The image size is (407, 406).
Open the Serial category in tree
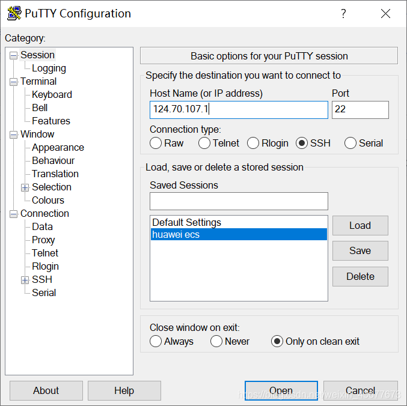(44, 293)
